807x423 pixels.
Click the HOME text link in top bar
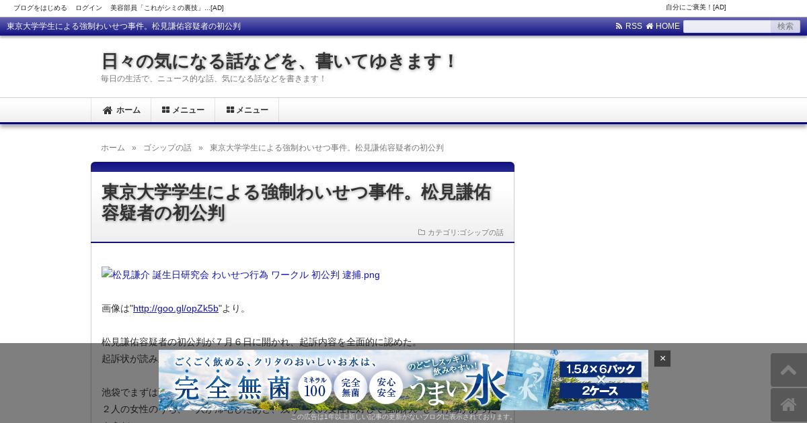668,26
